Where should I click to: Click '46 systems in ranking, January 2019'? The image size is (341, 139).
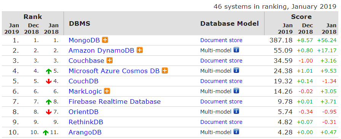point(275,6)
